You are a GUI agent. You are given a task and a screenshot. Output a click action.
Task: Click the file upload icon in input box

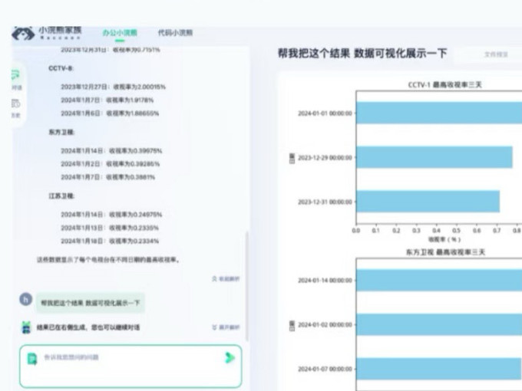coord(32,359)
